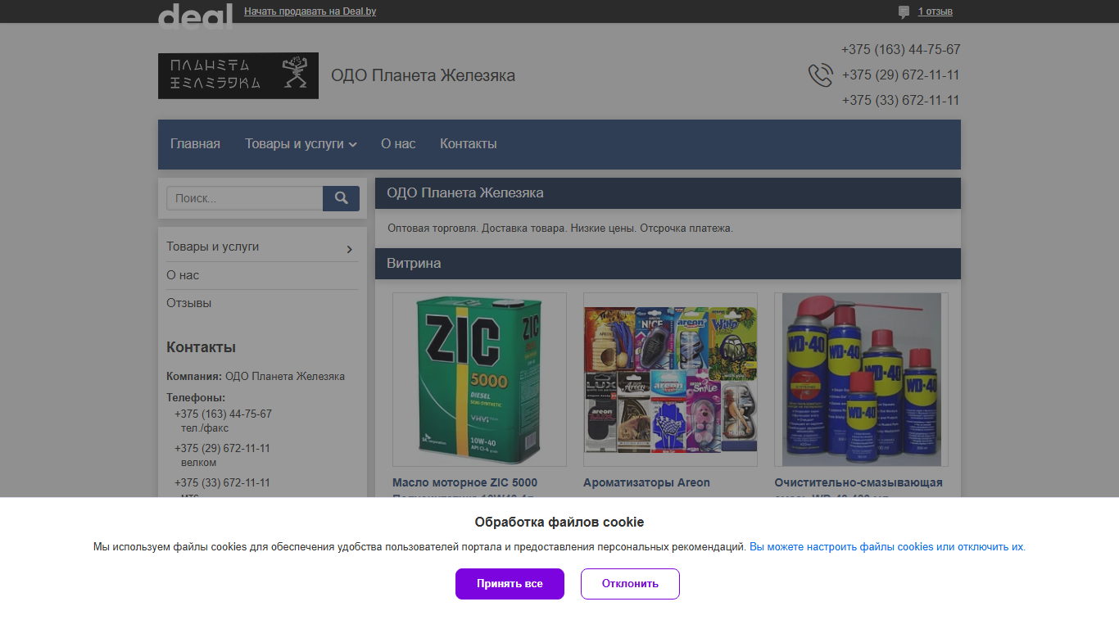Open the '1 отзыв' link
1119x629 pixels.
[x=935, y=11]
